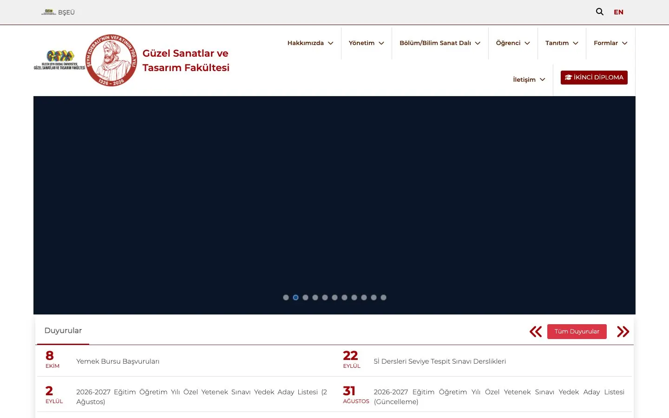Open 5İ Dersleri Seviye Tespit Sınavı Derslikleri
669x418 pixels.
pos(439,361)
